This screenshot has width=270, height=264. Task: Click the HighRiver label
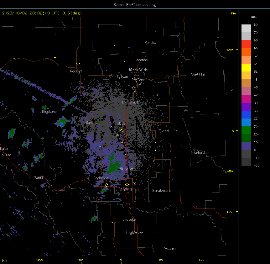pyautogui.click(x=135, y=233)
